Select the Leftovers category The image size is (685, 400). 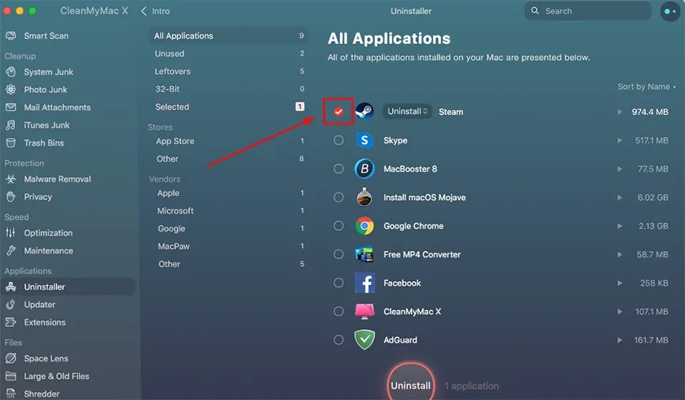coord(228,71)
